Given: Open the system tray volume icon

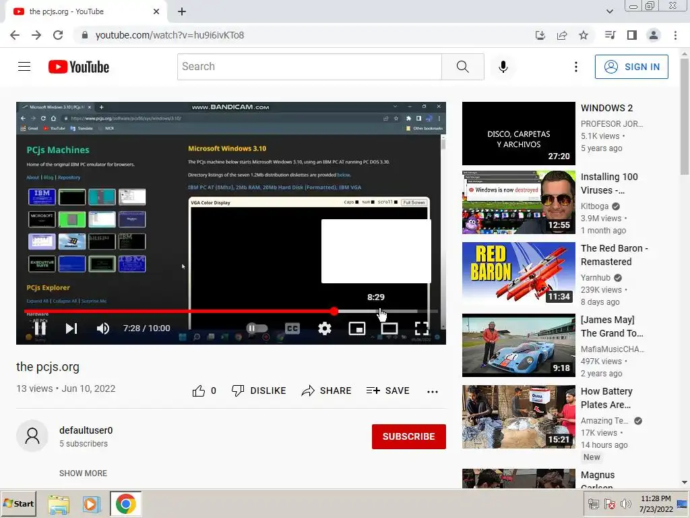Looking at the screenshot, I should point(625,504).
